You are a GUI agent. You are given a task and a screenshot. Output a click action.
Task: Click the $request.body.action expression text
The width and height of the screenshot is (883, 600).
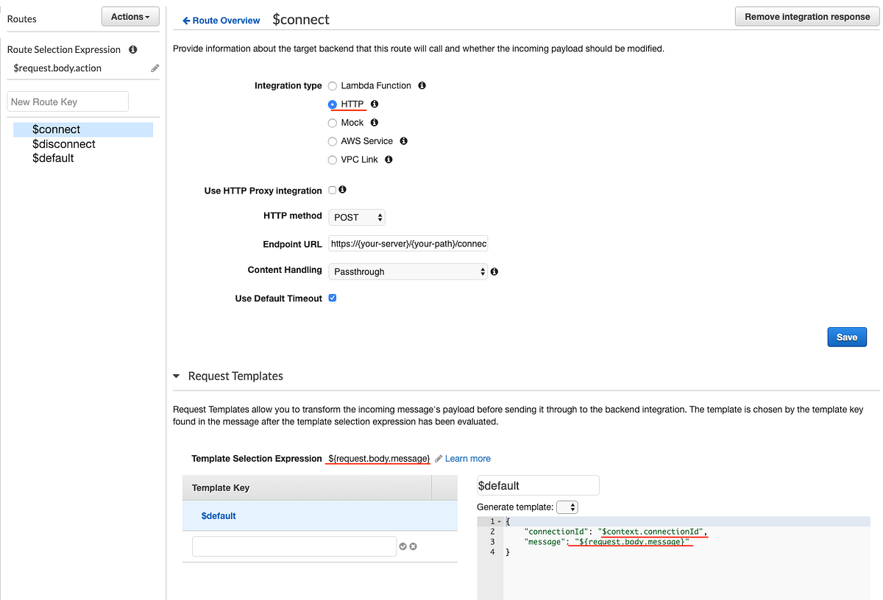coord(57,68)
